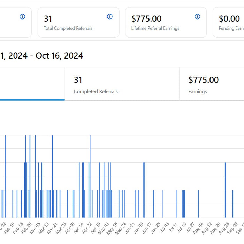This screenshot has height=244, width=244.
Task: Click the Lifetime Referral Earnings value $775.00
Action: (146, 19)
